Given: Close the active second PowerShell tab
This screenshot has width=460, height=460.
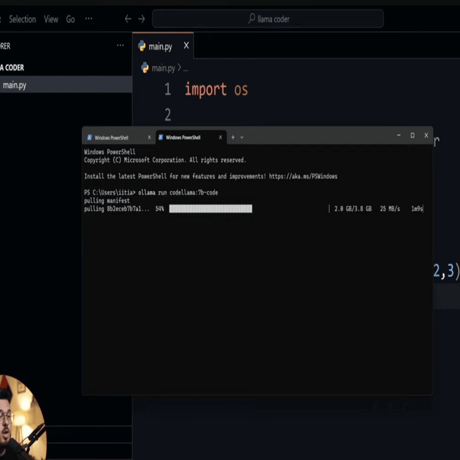Looking at the screenshot, I should [x=220, y=138].
